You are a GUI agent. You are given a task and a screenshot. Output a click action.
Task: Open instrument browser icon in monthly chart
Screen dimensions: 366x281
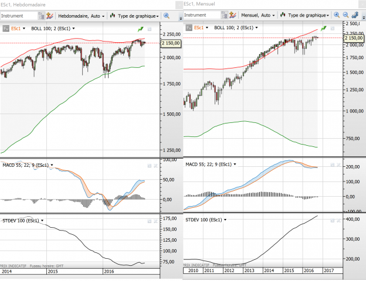(x=224, y=15)
